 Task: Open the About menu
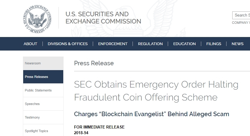[30, 44]
